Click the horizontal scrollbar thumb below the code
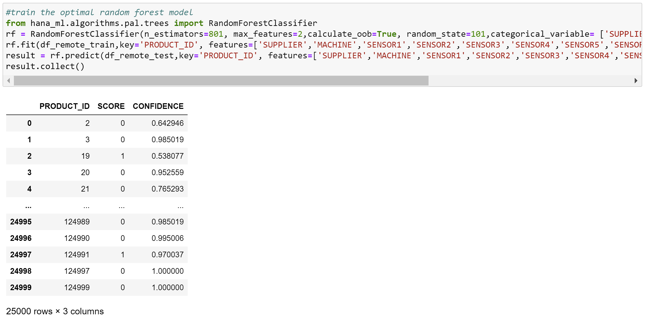Image resolution: width=645 pixels, height=322 pixels. pyautogui.click(x=221, y=81)
